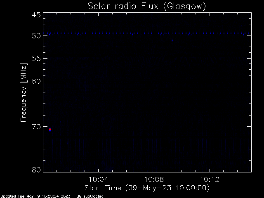Viewport: 264px width, 198px height.
Task: Select the plot title Solar radio Flux (Glasgow)
Action: click(147, 6)
